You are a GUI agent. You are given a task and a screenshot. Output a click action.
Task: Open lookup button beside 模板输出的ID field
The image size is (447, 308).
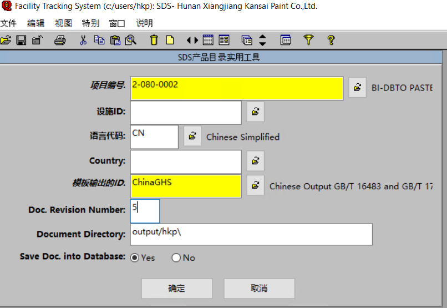pyautogui.click(x=256, y=185)
